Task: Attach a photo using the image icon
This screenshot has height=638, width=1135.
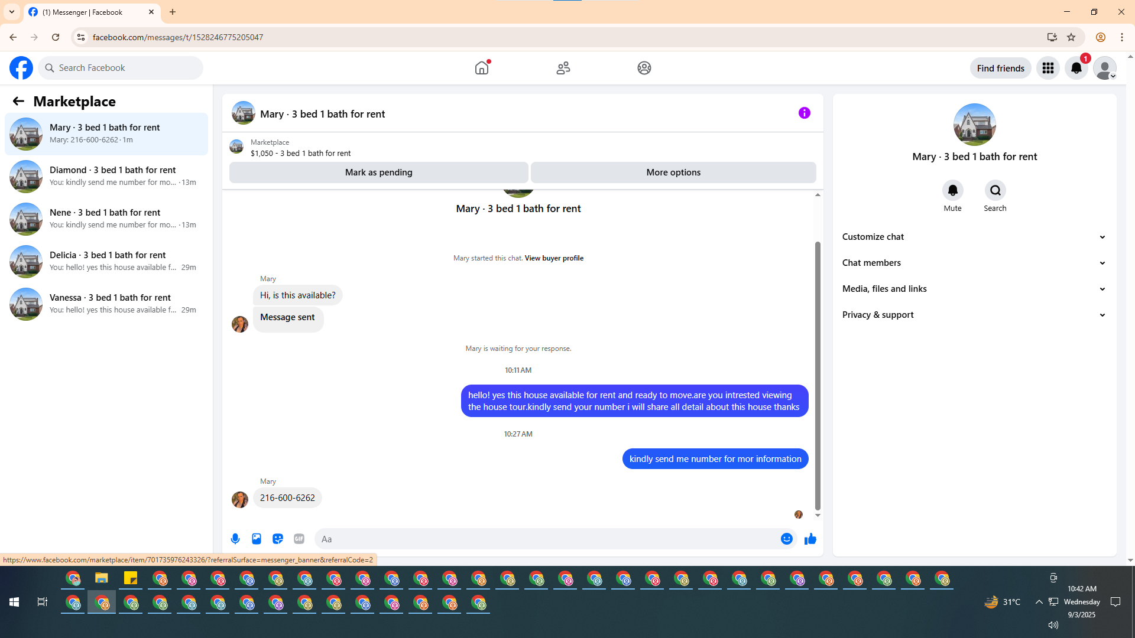Action: coord(257,539)
